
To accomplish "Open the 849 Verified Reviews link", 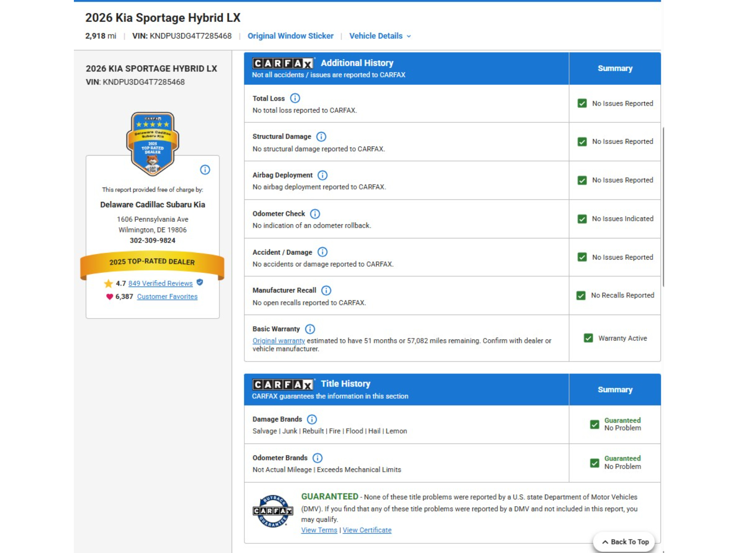I will (x=160, y=283).
